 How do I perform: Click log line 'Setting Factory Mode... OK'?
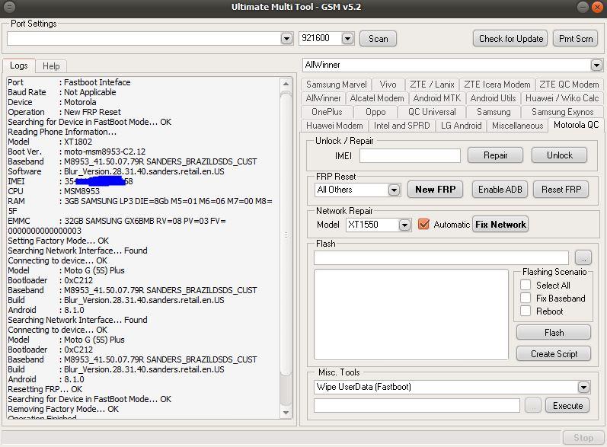58,241
